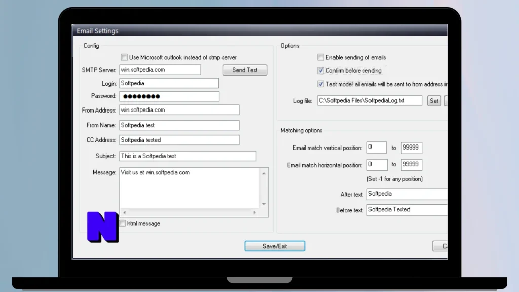The height and width of the screenshot is (292, 519).
Task: Click horizontal position end value 99999
Action: point(412,165)
